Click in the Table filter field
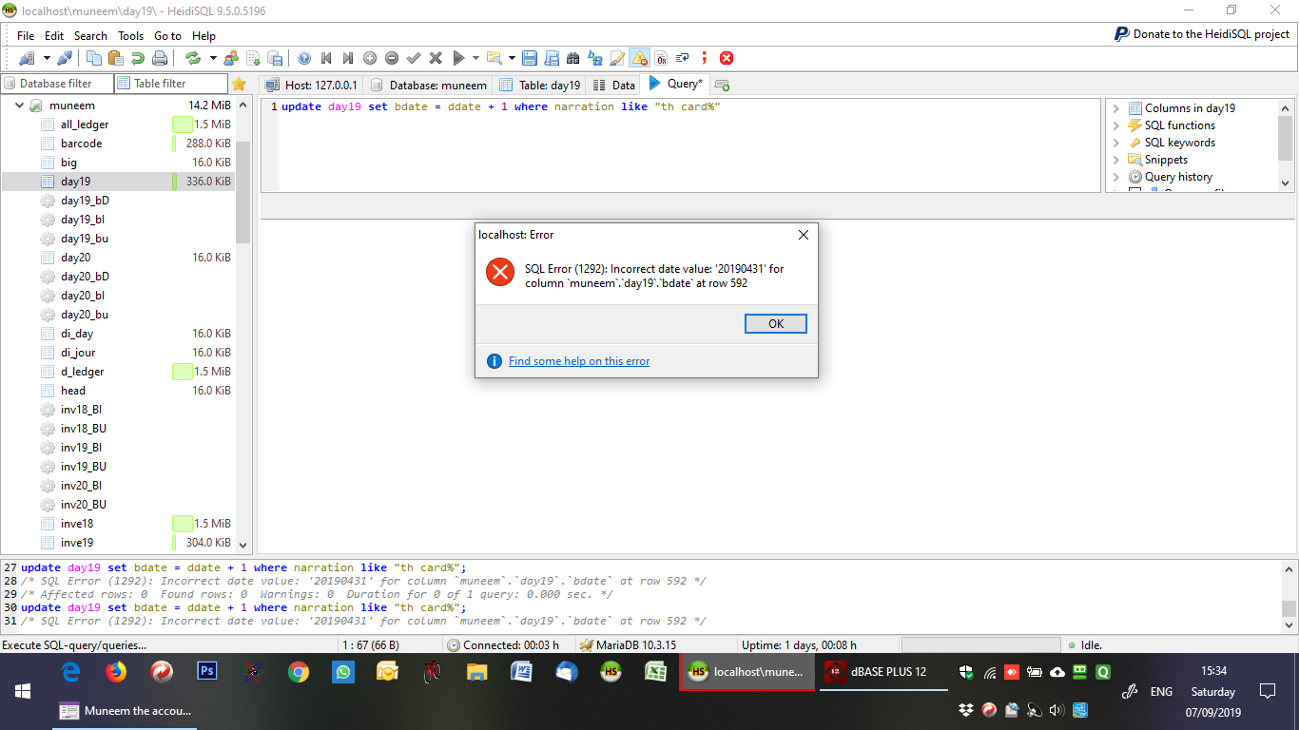 click(x=177, y=84)
